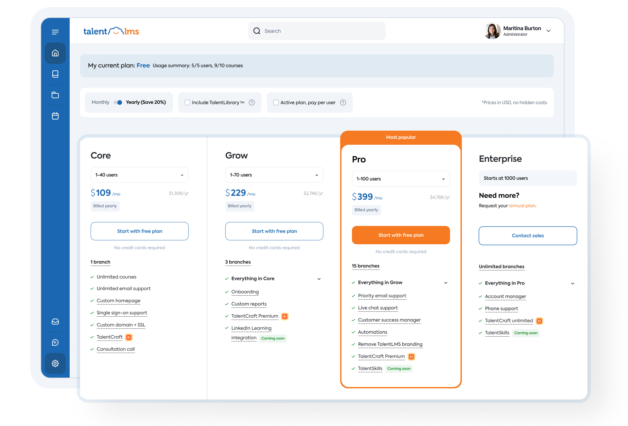Image resolution: width=628 pixels, height=426 pixels.
Task: Click AI badge beside TalentCraft Premium in Pro
Action: (411, 357)
